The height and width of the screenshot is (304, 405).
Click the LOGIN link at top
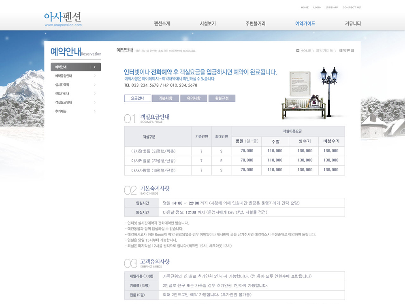pos(317,7)
